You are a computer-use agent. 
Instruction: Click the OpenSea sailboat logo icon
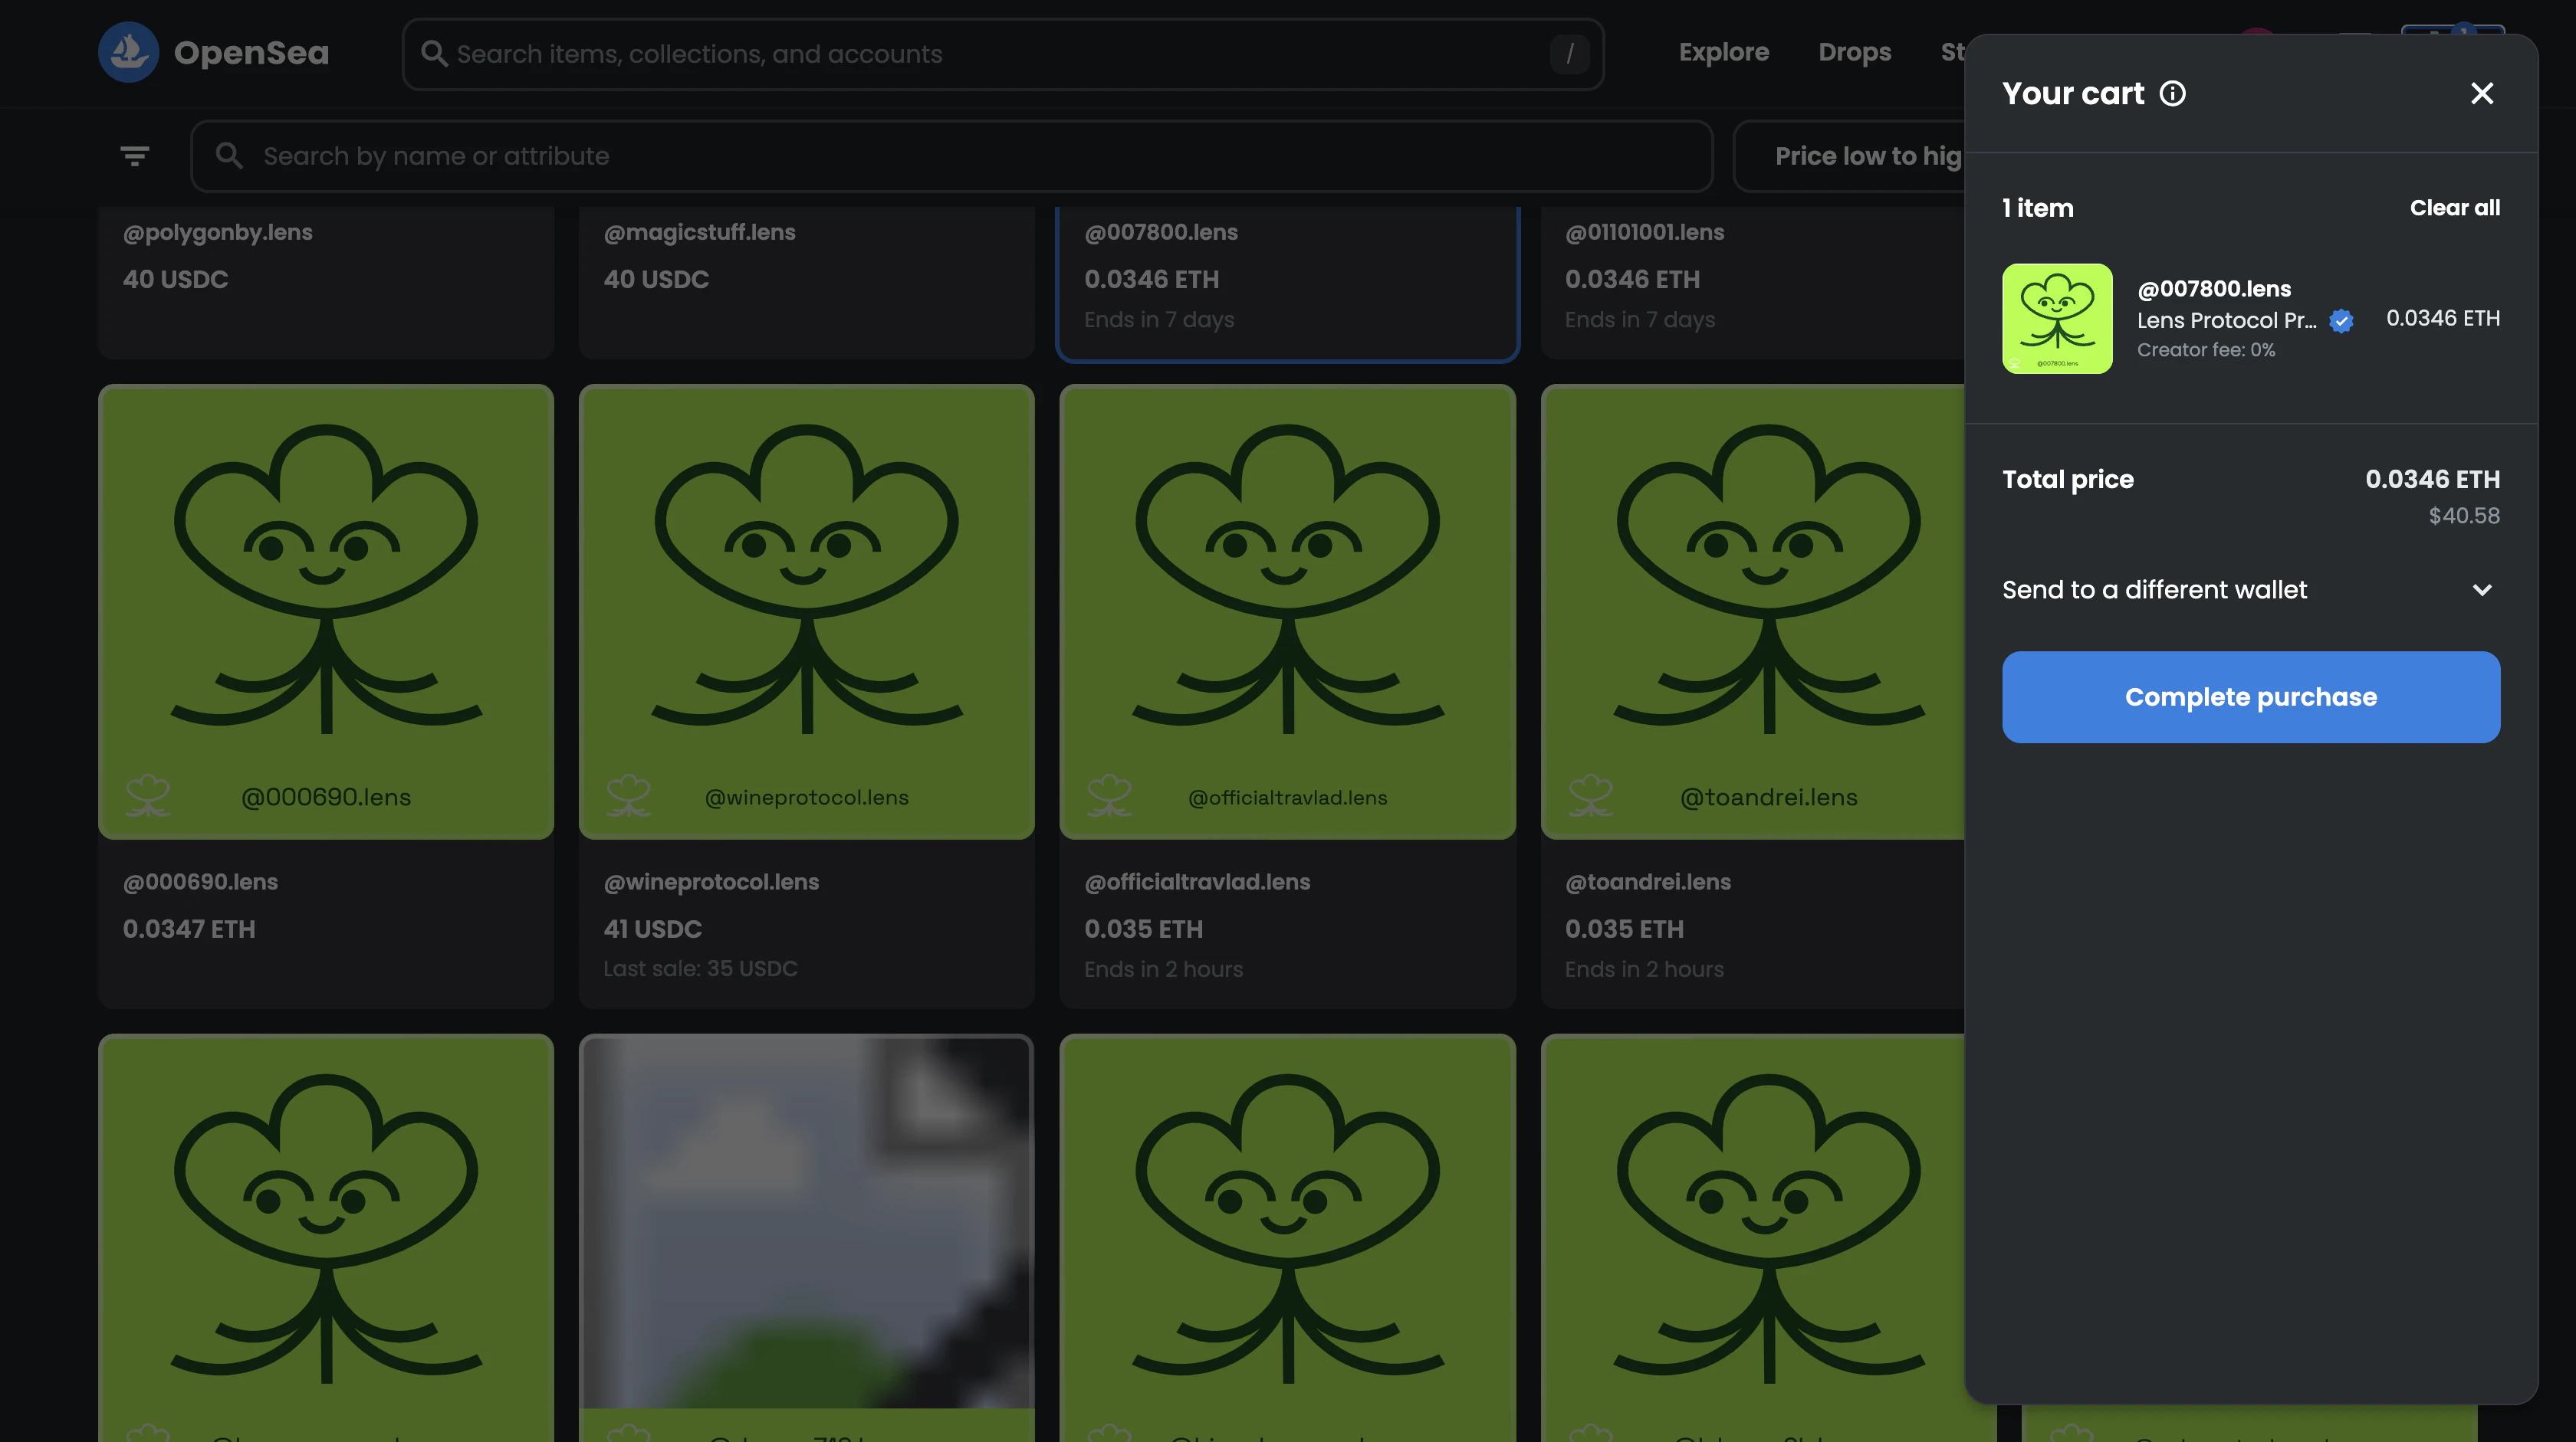[128, 52]
